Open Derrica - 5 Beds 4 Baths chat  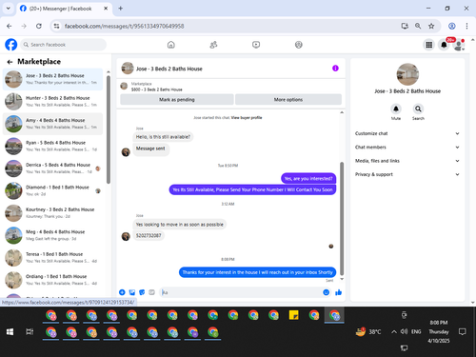point(53,169)
